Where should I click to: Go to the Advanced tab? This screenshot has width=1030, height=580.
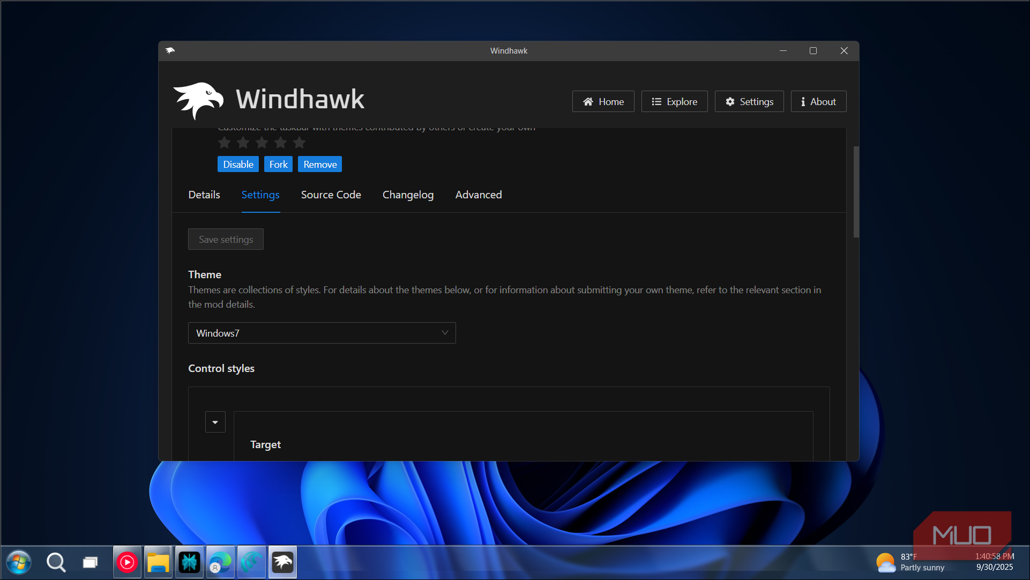click(x=478, y=195)
